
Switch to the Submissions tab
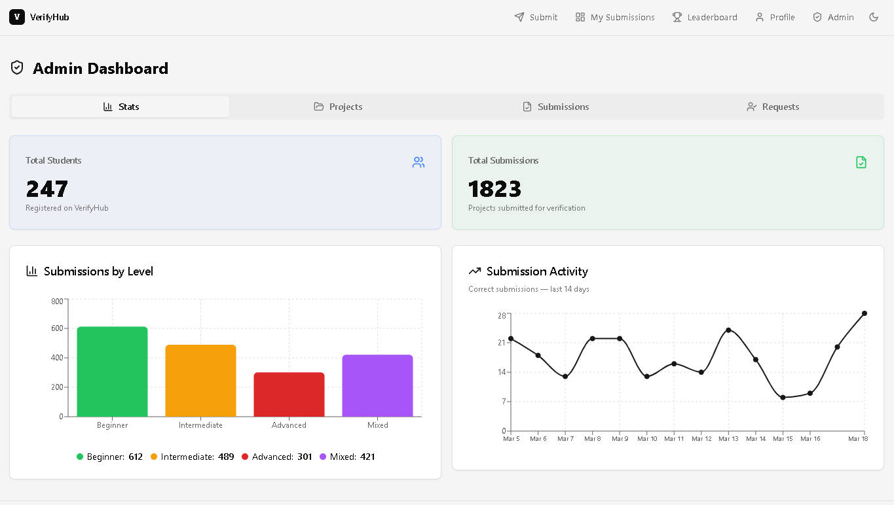(555, 107)
